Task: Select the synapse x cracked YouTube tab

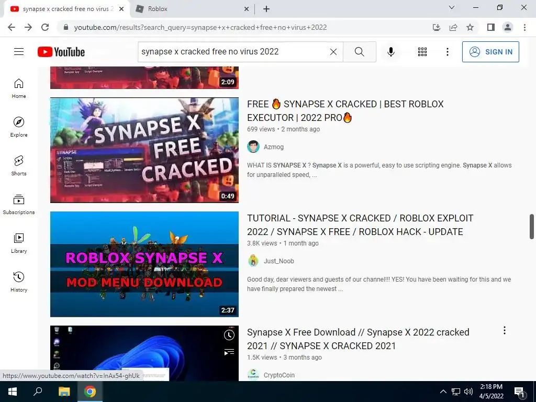Action: point(67,9)
